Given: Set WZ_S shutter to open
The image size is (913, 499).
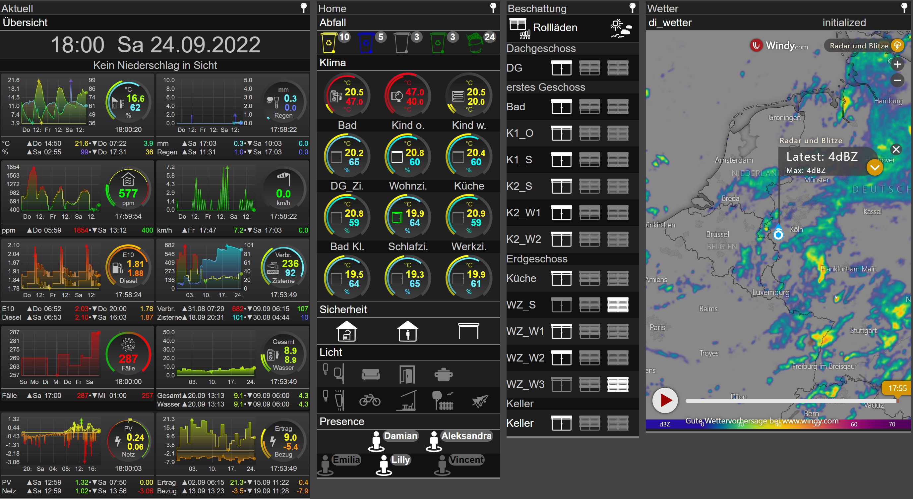Looking at the screenshot, I should click(561, 305).
